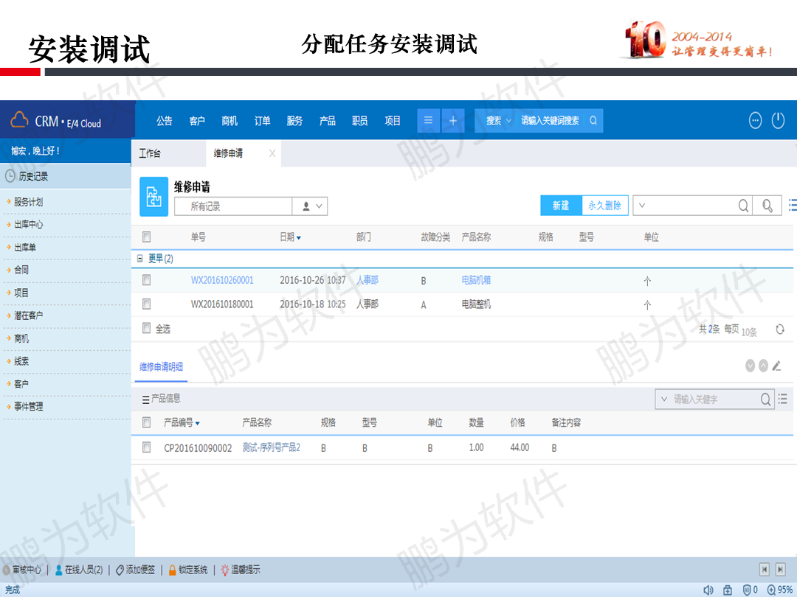Select the 维修申请明细 tab
This screenshot has height=597, width=797.
tap(161, 366)
